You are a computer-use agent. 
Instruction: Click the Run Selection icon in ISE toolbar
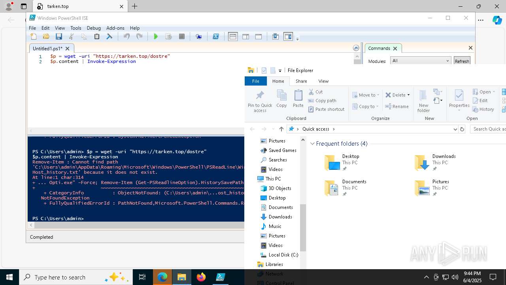pos(169,36)
